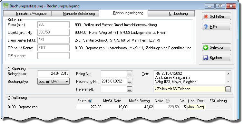Maximize the Buchungserfassung window
244x126 pixels.
[220, 6]
